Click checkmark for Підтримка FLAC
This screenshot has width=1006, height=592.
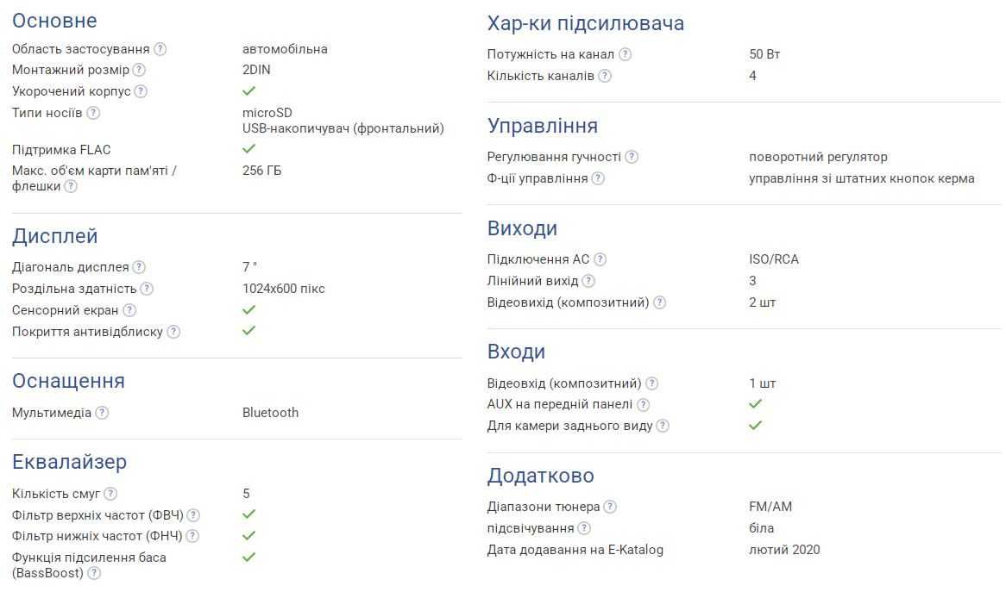[249, 148]
